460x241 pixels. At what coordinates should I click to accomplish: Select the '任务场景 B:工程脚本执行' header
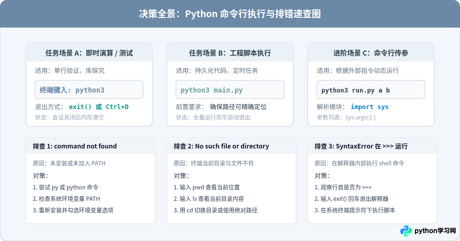(x=230, y=53)
